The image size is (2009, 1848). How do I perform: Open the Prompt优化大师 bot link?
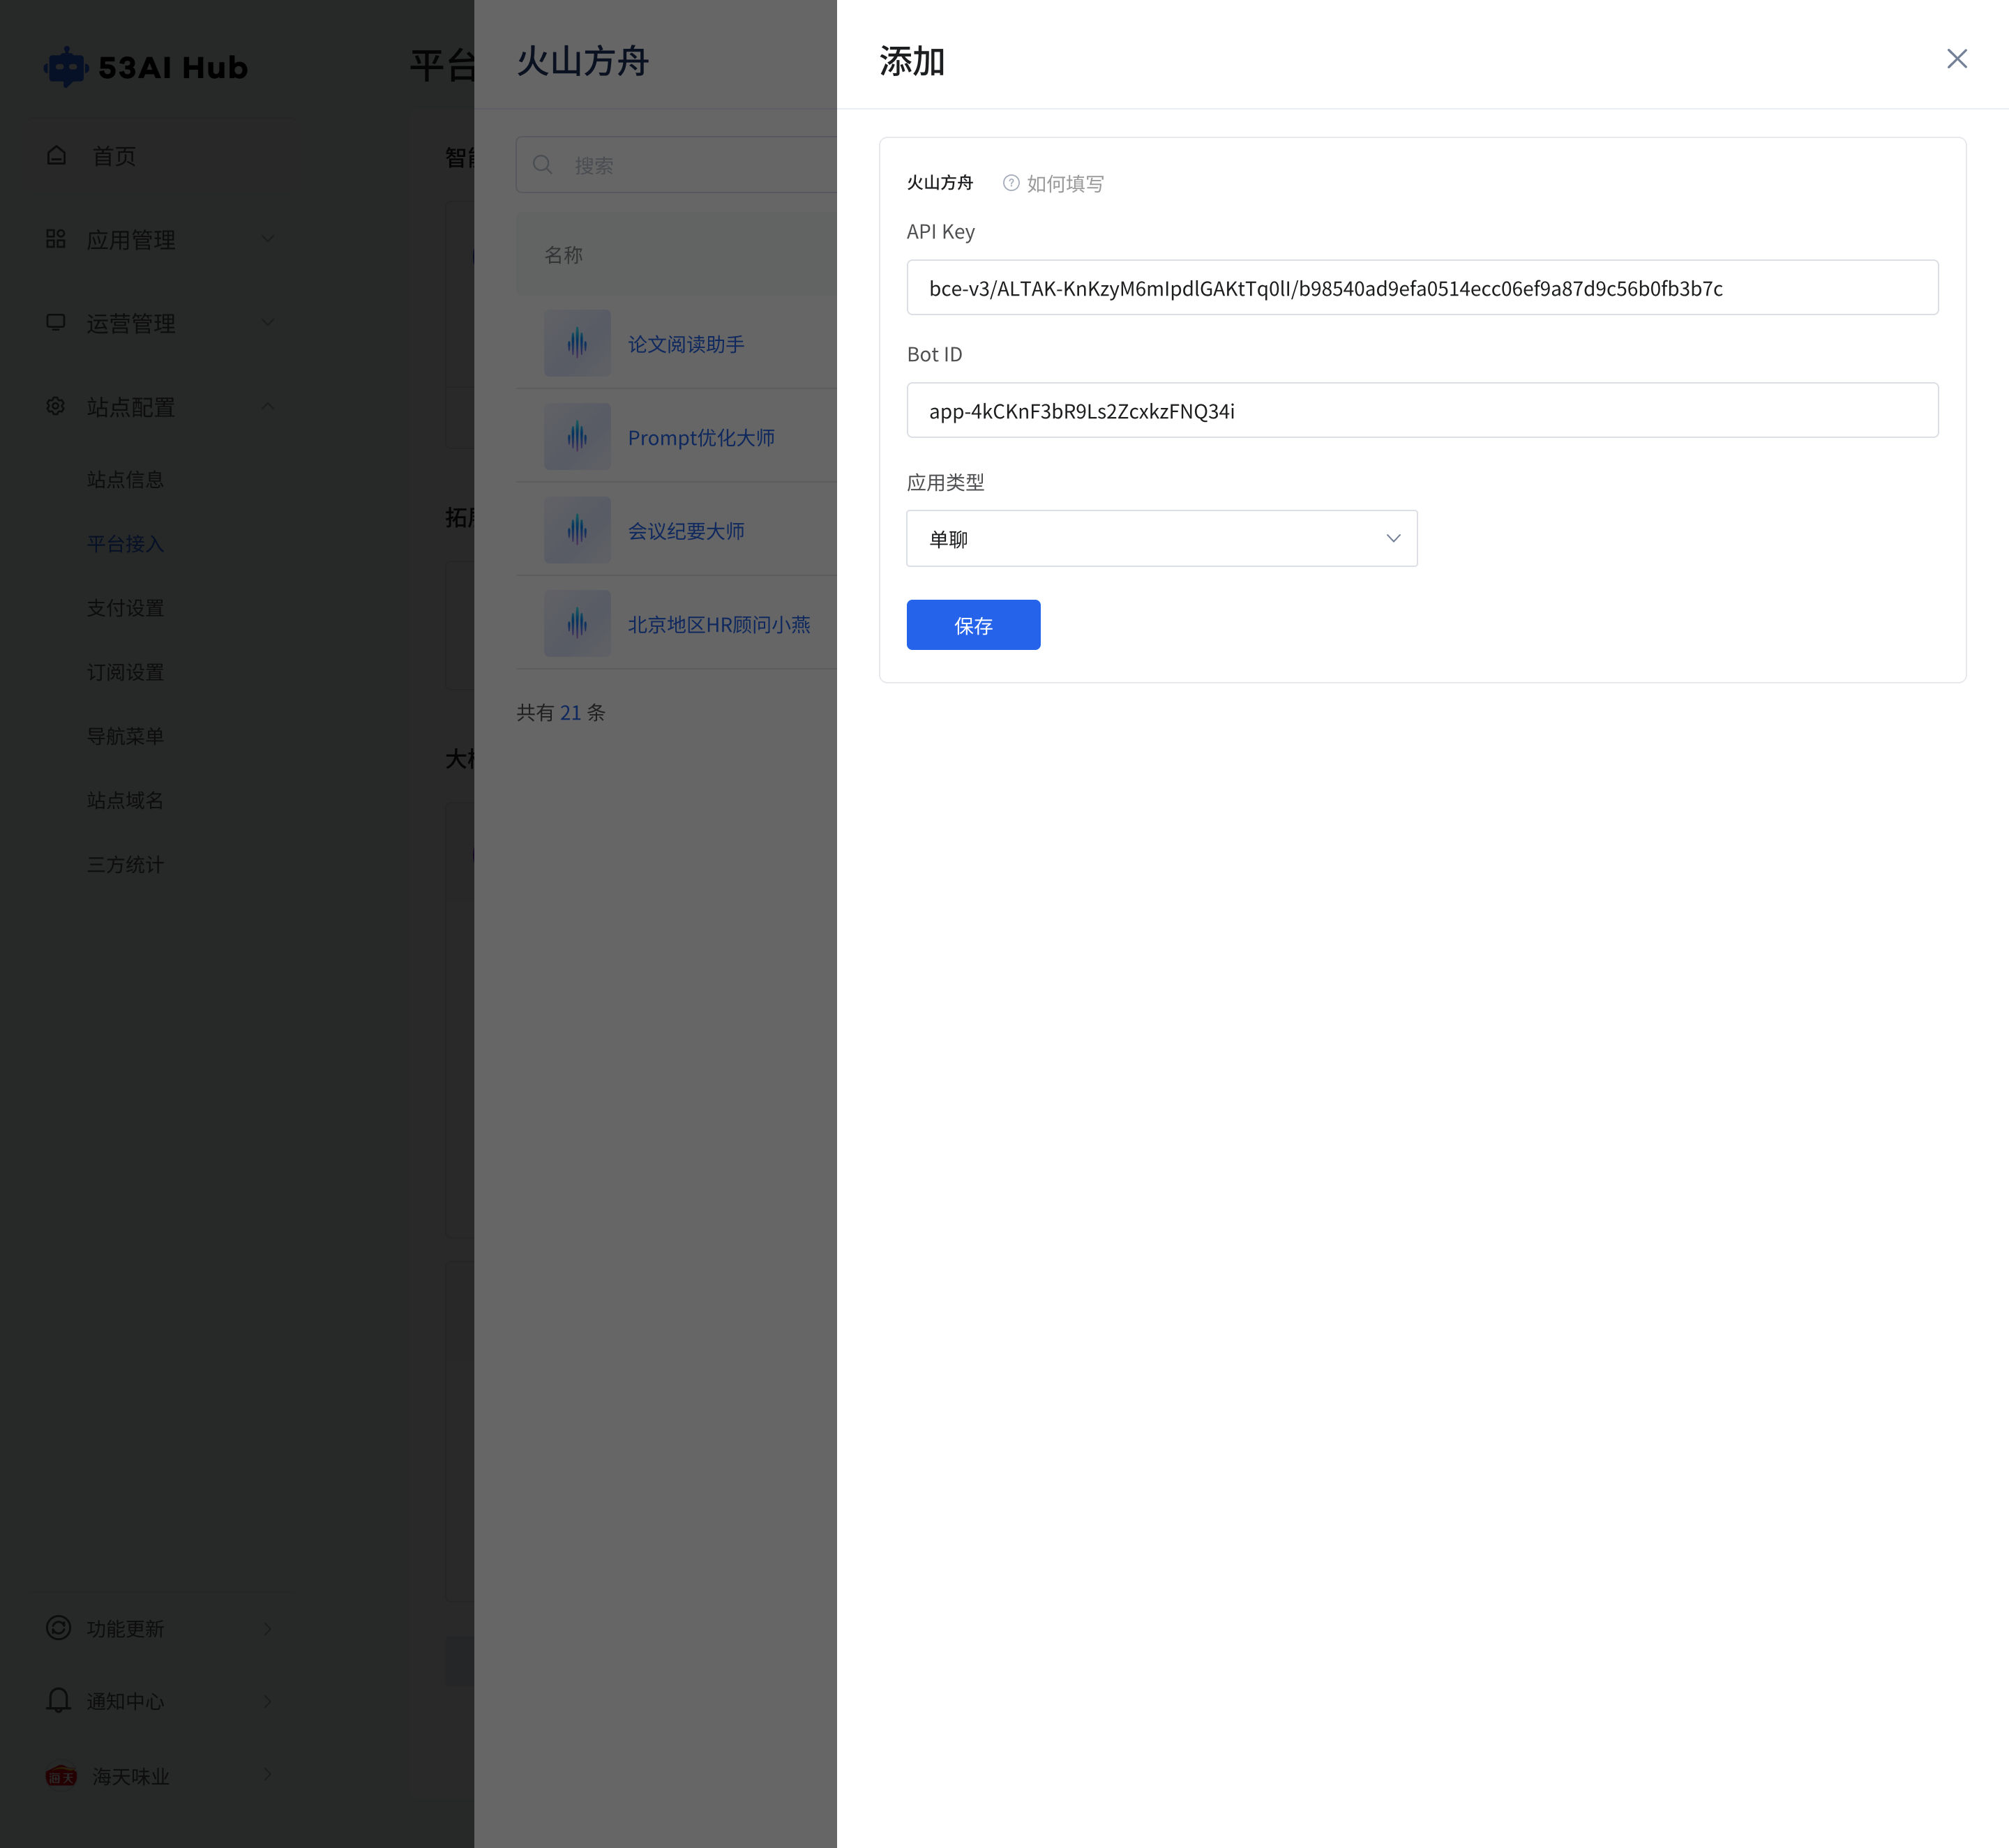pyautogui.click(x=701, y=438)
